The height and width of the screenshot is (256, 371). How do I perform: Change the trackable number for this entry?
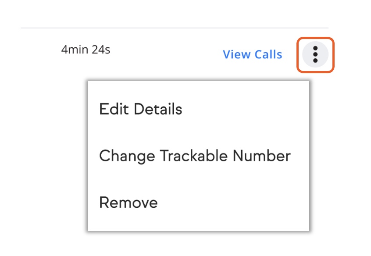tap(195, 156)
